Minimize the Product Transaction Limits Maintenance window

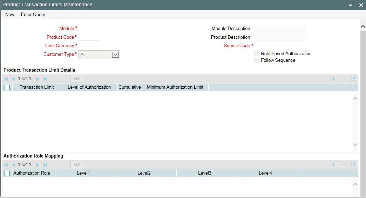[350, 5]
